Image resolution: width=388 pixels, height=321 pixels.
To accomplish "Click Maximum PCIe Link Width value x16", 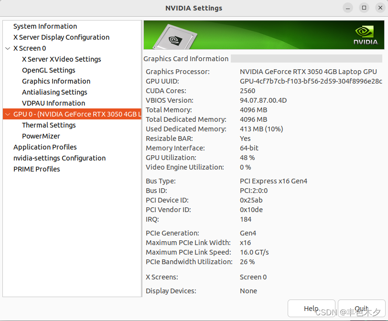I will 245,243.
